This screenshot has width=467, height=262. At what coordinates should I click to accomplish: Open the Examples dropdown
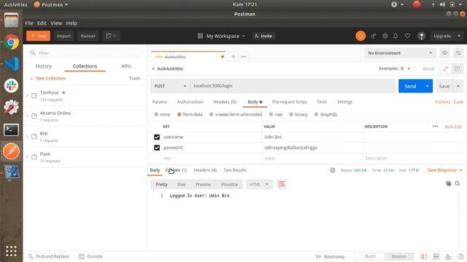395,68
